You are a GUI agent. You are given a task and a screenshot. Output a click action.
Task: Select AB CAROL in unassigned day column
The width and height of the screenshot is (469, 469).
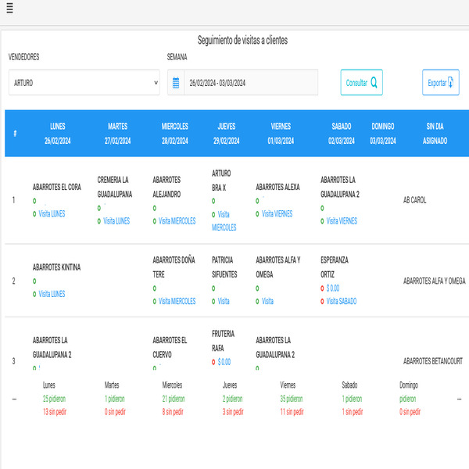click(x=414, y=200)
